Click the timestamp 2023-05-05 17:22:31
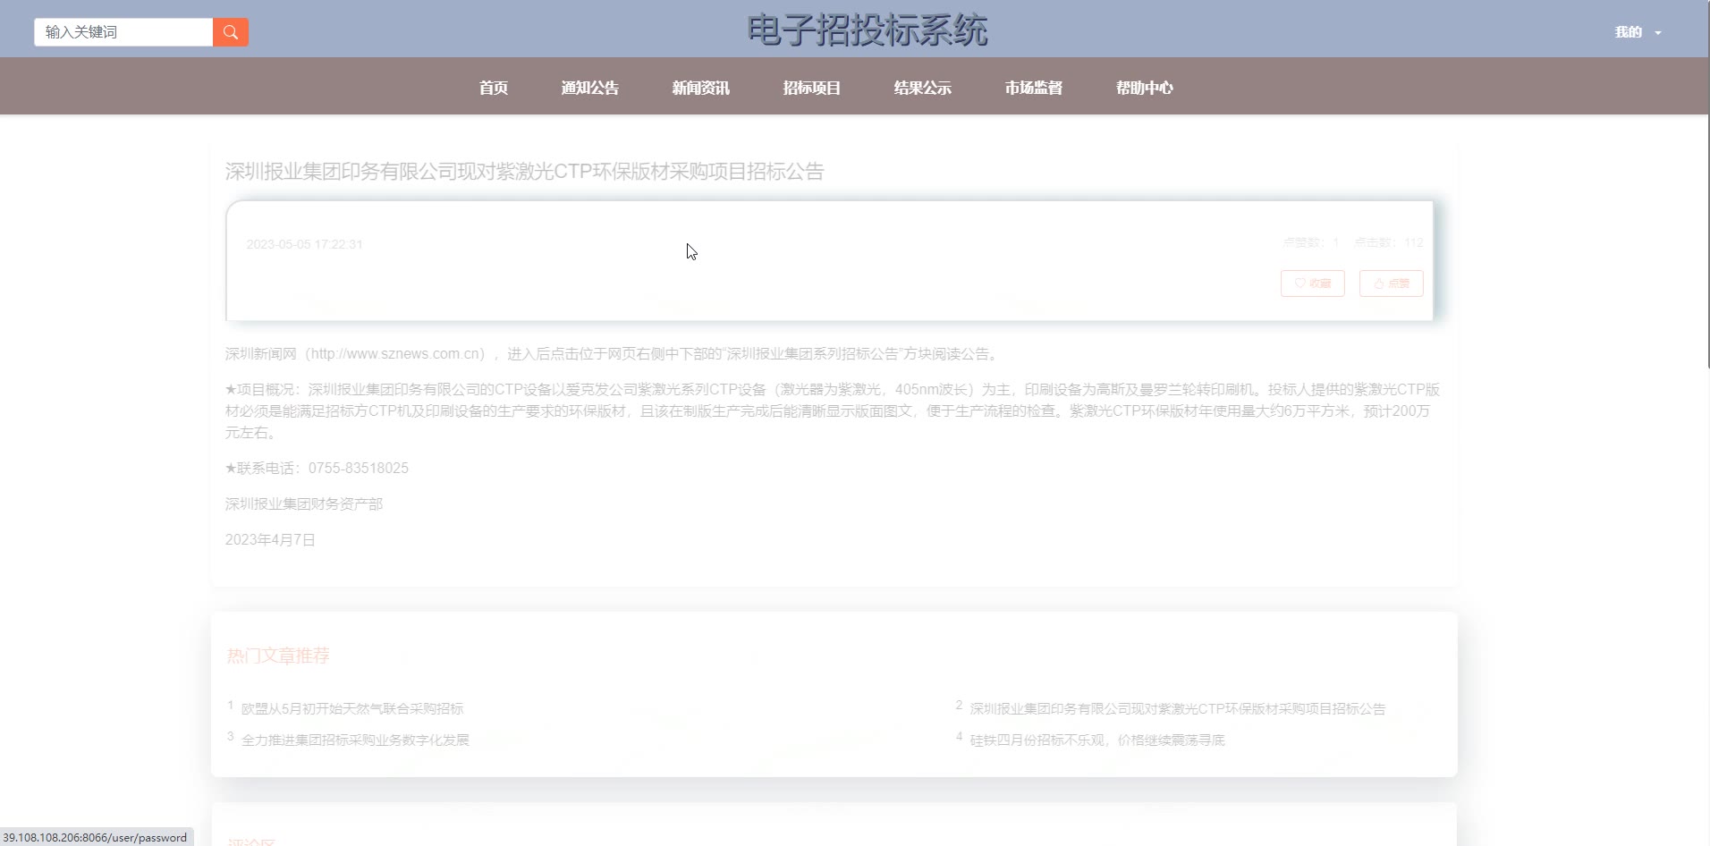Viewport: 1710px width, 846px height. [x=304, y=244]
